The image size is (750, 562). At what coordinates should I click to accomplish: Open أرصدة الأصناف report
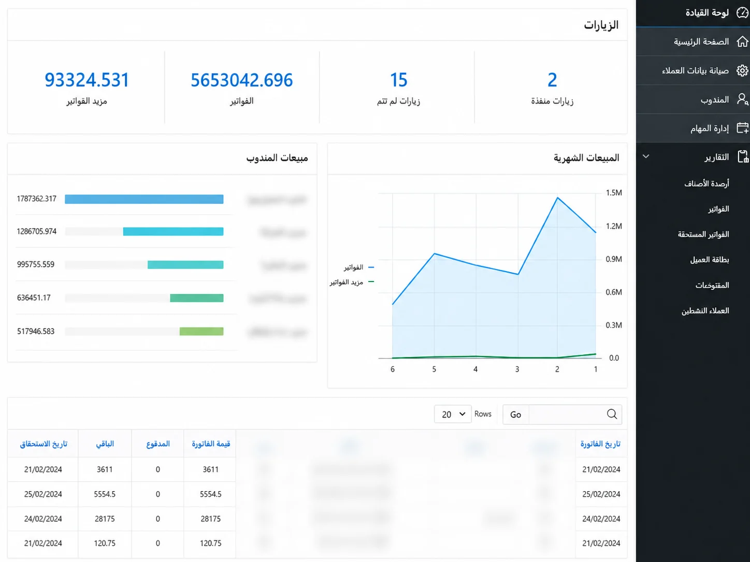pyautogui.click(x=706, y=183)
